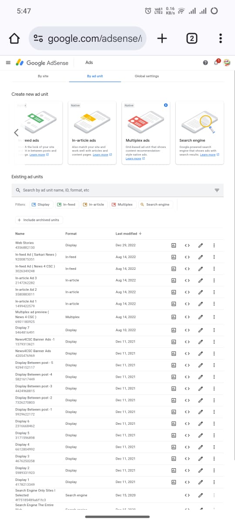Edit the Display 1 ad unit
This screenshot has height=524, width=235.
pyautogui.click(x=201, y=482)
